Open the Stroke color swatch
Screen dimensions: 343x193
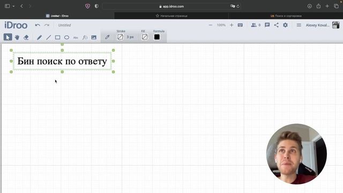click(120, 37)
